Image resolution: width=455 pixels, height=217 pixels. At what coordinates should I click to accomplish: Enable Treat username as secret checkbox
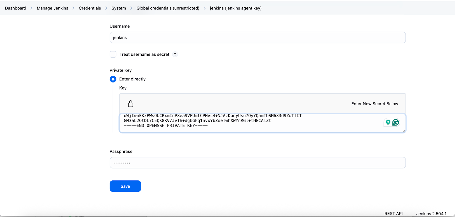[113, 54]
